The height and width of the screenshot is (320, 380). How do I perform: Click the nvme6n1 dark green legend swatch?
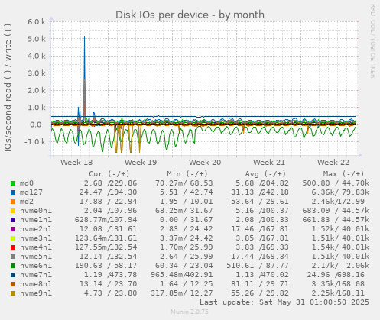pyautogui.click(x=13, y=266)
